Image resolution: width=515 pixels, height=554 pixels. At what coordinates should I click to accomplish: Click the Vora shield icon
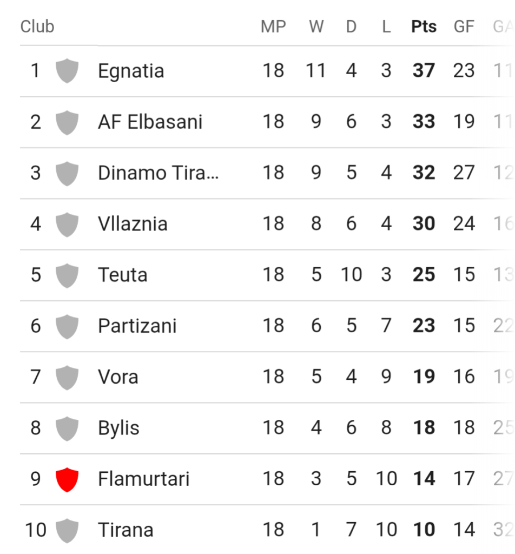tap(67, 377)
